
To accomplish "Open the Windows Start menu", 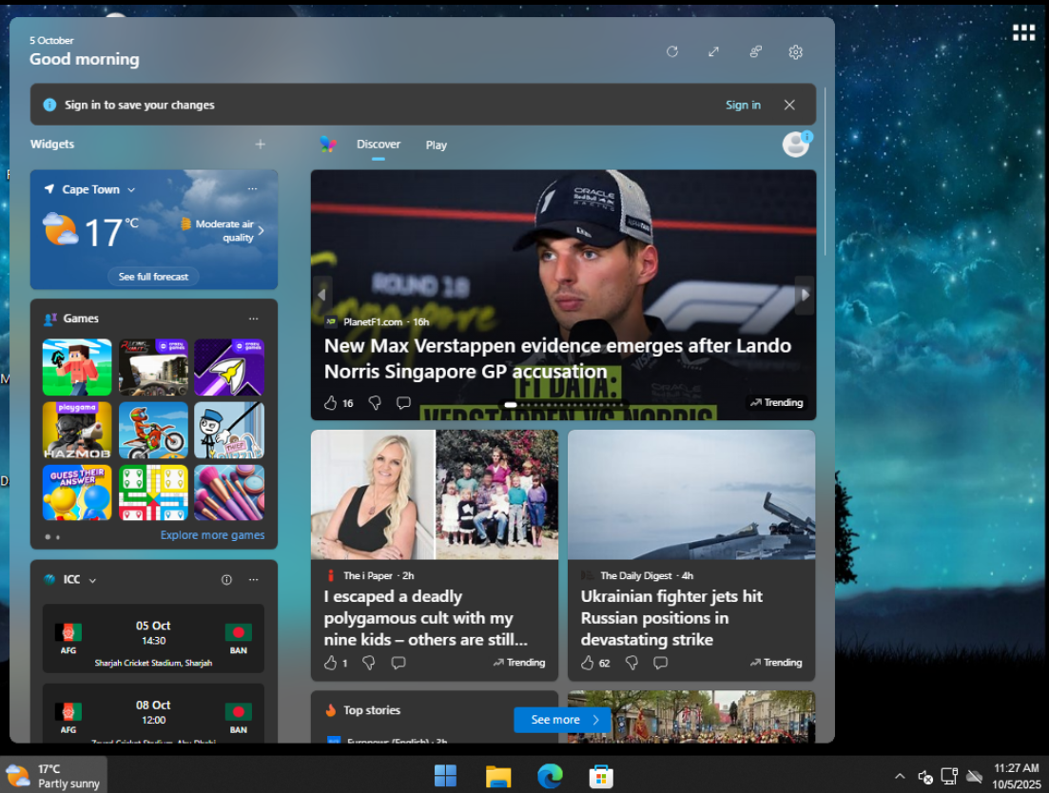I will pos(445,776).
